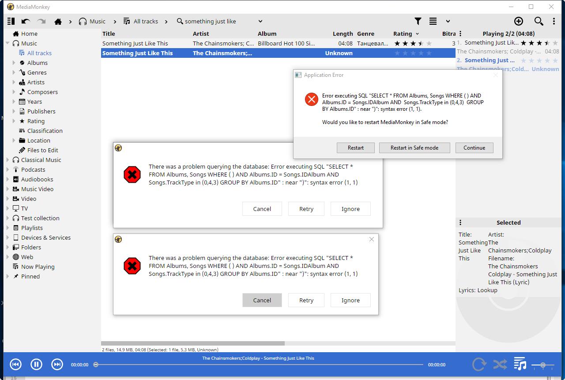
Task: Select Podcasts in the sidebar
Action: tap(33, 169)
